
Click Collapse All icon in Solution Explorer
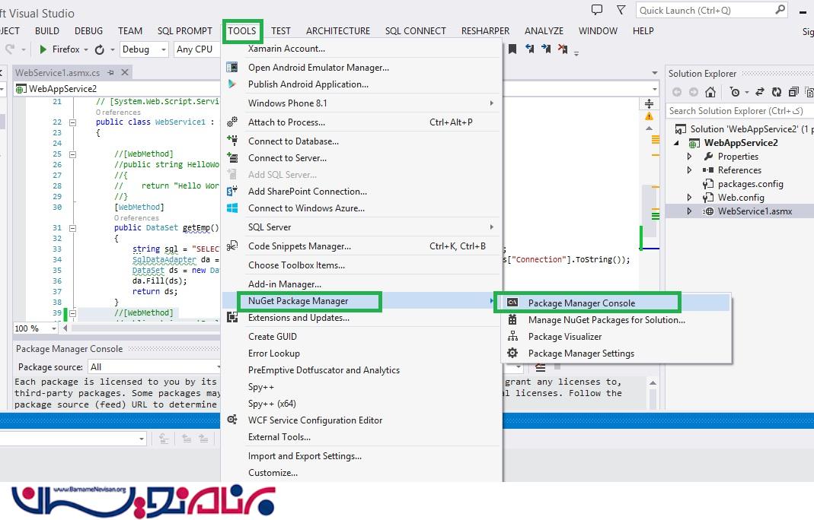(793, 92)
